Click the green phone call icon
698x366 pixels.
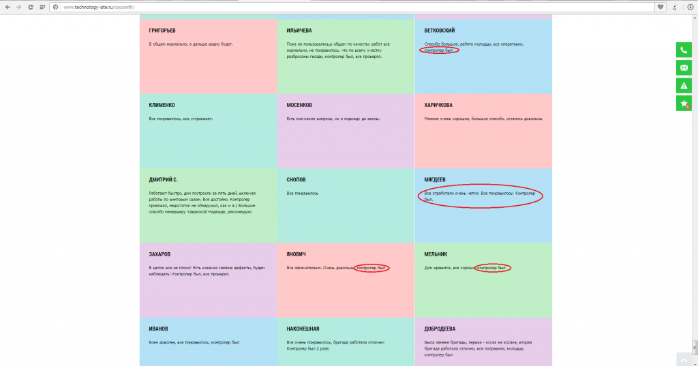tap(684, 50)
